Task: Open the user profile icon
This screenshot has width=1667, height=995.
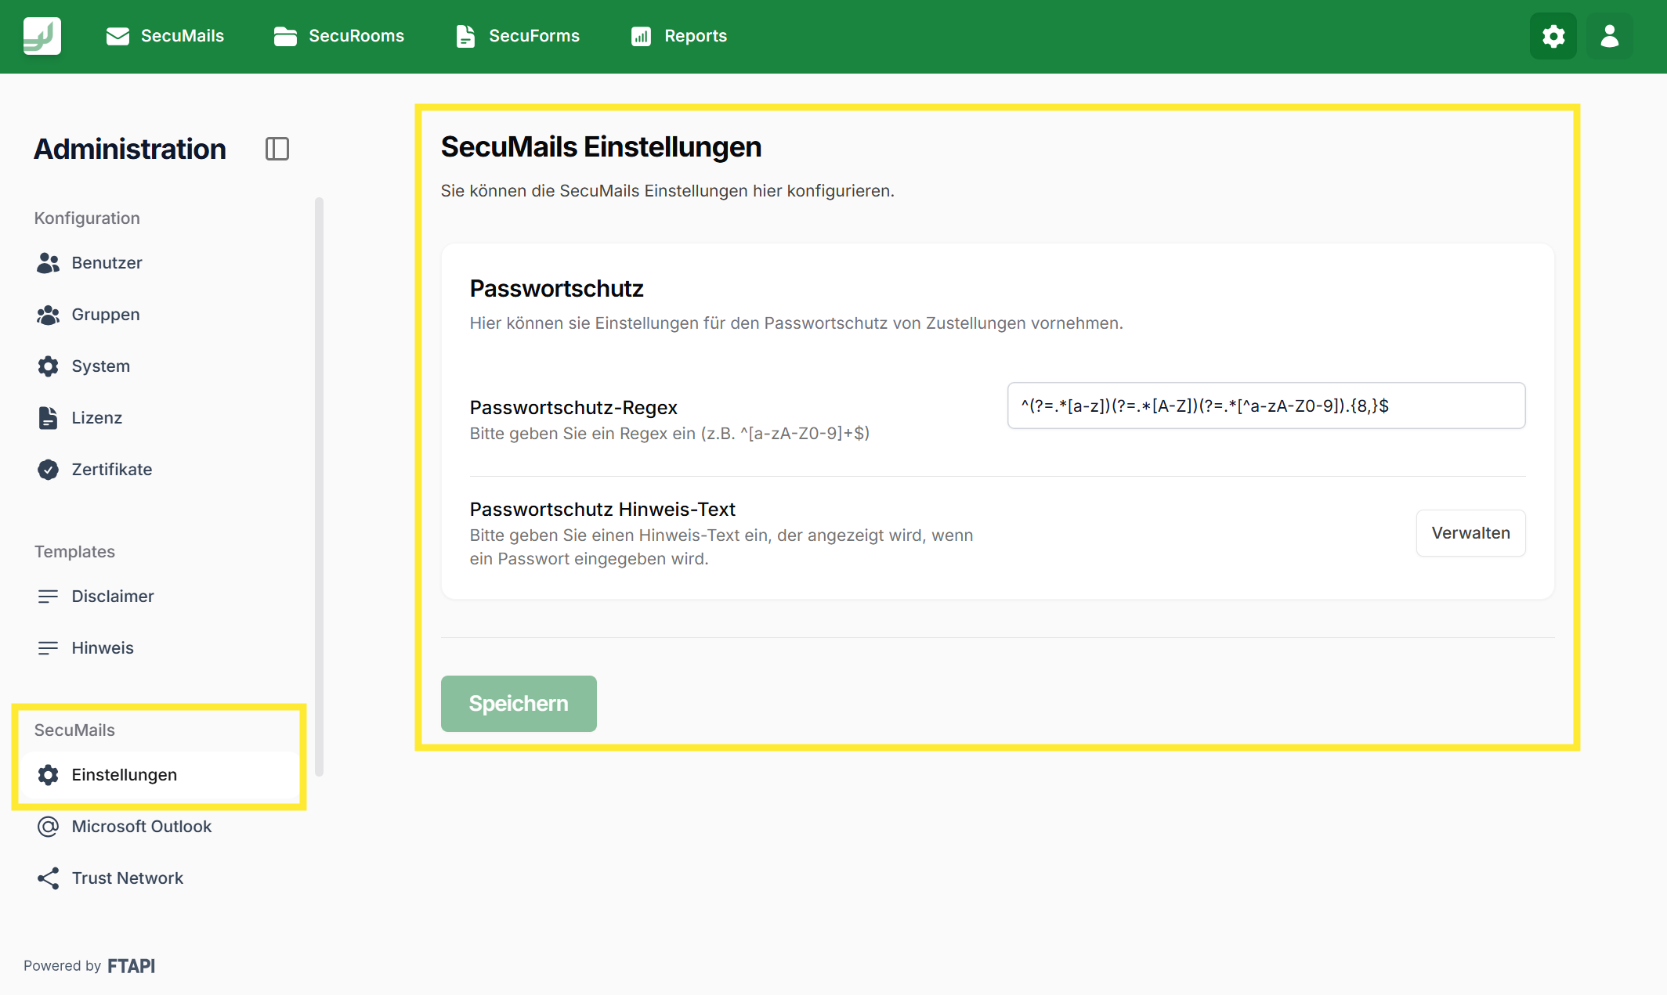Action: coord(1609,36)
